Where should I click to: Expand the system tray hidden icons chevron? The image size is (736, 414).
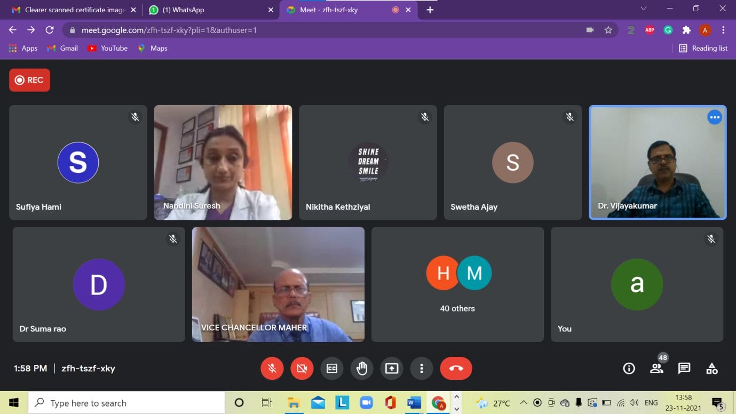(x=523, y=403)
